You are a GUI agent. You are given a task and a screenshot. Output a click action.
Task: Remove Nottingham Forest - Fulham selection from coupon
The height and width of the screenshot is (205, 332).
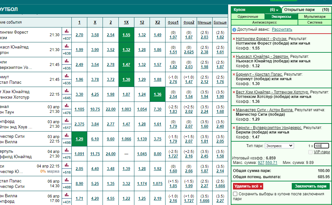pyautogui.click(x=234, y=39)
